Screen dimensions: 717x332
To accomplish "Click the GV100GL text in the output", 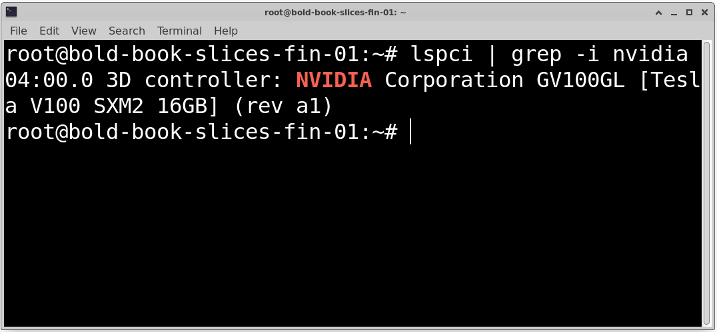I will [581, 81].
